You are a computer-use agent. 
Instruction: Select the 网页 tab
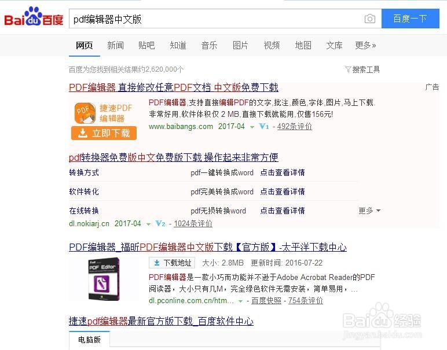pos(85,45)
